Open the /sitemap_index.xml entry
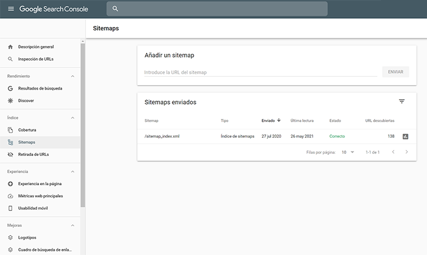427x255 pixels. click(161, 137)
